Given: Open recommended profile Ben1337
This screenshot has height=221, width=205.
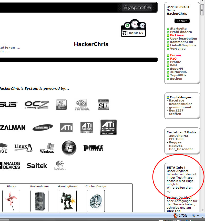Looking at the screenshot, I should [176, 110].
